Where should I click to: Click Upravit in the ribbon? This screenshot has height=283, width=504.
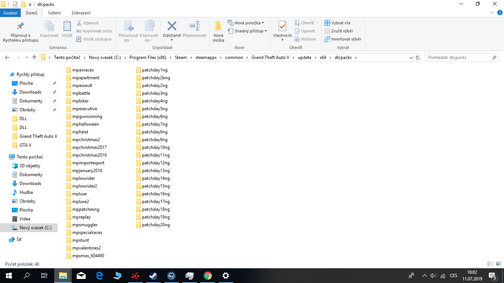(x=305, y=31)
